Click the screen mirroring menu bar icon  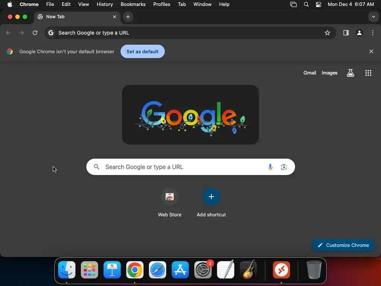pyautogui.click(x=293, y=4)
